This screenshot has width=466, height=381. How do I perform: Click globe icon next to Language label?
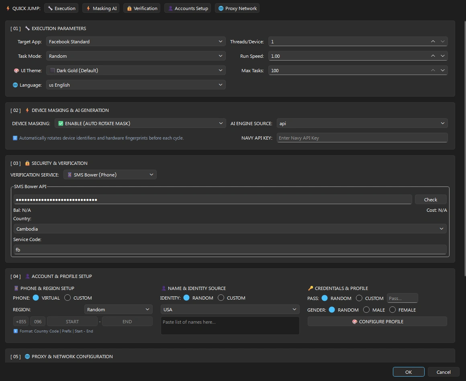[x=15, y=85]
